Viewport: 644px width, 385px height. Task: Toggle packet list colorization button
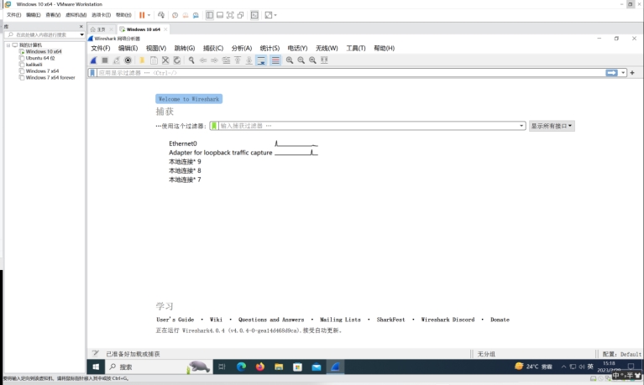(275, 60)
